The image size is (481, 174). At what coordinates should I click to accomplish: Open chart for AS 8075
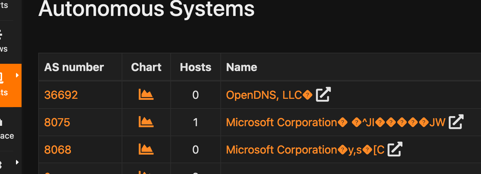pos(146,122)
